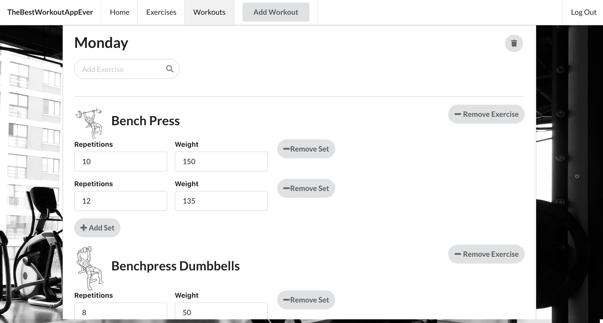Open the Workouts tab
The height and width of the screenshot is (323, 603).
[209, 12]
